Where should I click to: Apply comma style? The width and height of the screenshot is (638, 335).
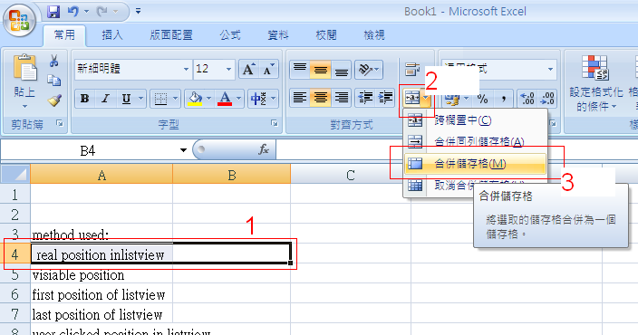point(503,99)
